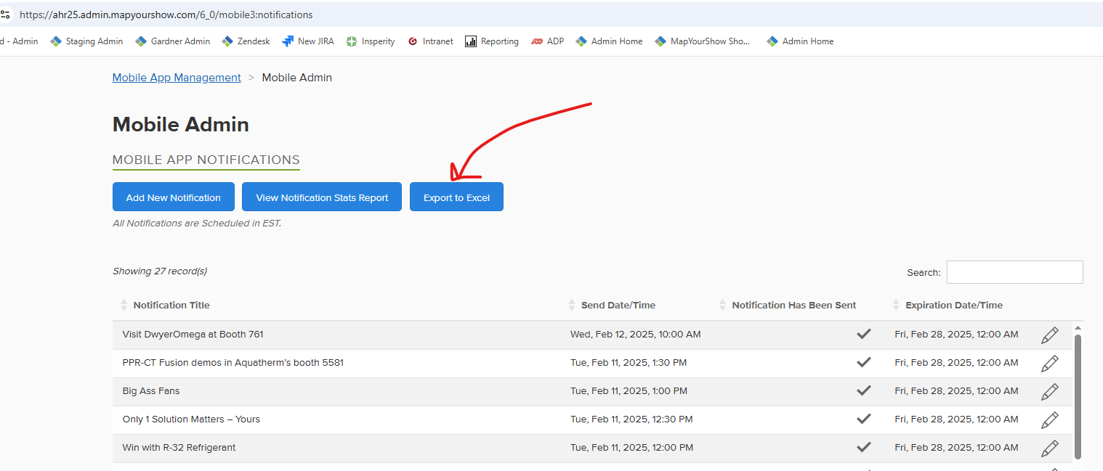Viewport: 1103px width, 471px height.
Task: Click sent checkmark in Visit DwyerOmega row
Action: (864, 335)
